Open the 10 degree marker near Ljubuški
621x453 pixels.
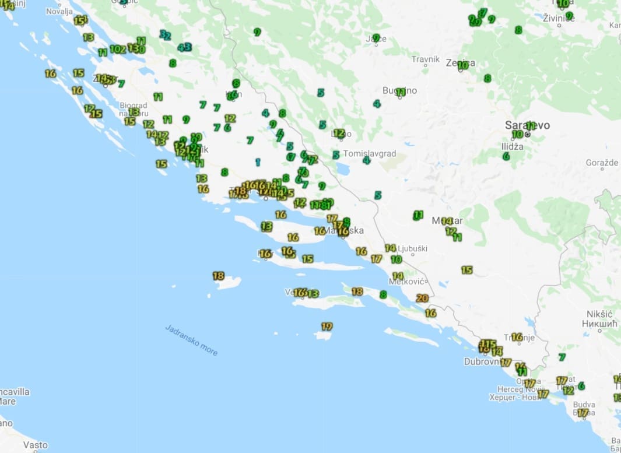point(397,259)
